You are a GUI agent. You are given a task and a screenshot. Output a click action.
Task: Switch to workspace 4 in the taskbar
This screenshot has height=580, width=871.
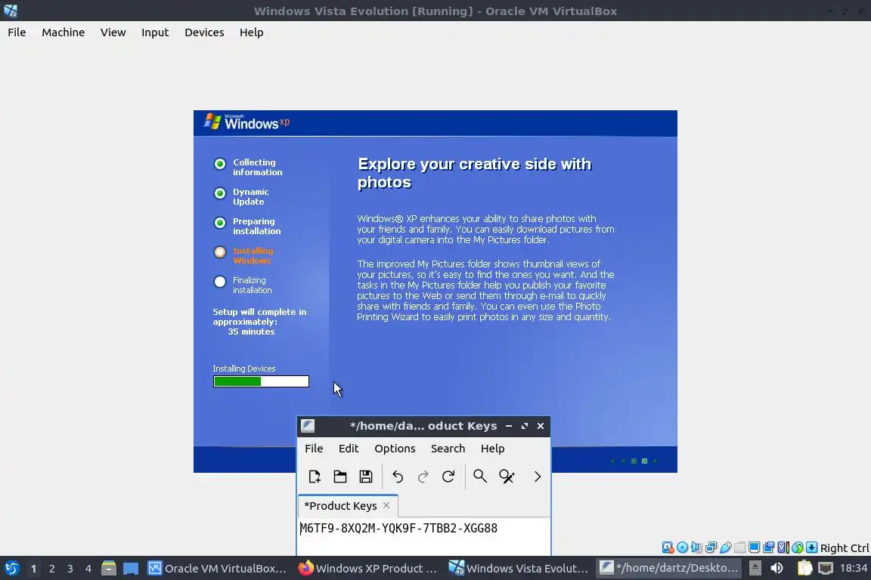click(x=88, y=569)
